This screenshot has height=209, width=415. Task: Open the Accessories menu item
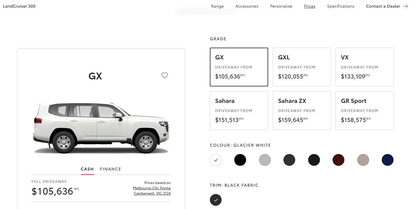247,6
